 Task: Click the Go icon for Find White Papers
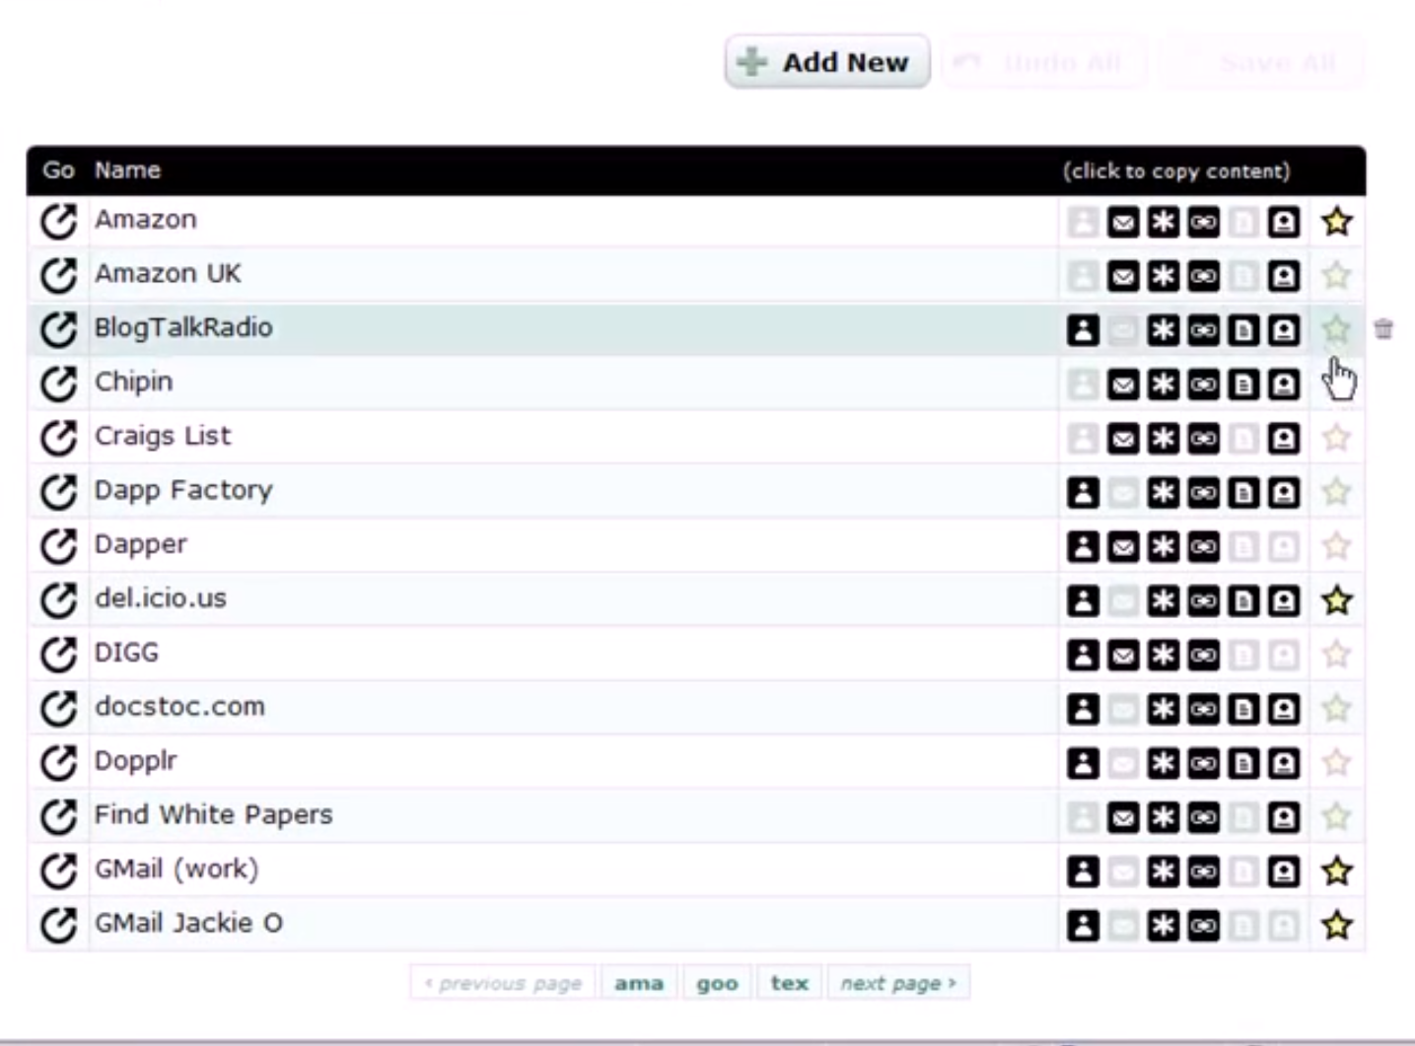[x=58, y=817]
